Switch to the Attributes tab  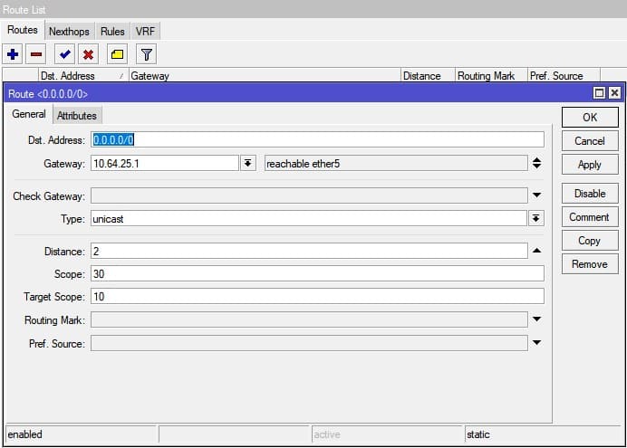click(77, 116)
